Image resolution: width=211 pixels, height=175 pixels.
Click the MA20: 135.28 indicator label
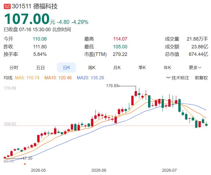[x=90, y=78]
